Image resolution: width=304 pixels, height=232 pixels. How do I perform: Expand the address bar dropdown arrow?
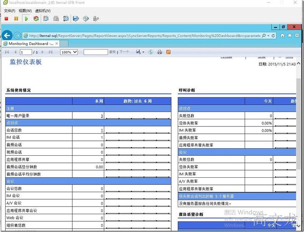point(268,36)
